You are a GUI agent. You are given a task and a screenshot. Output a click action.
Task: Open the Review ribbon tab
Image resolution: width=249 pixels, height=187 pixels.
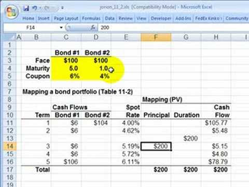click(x=126, y=18)
